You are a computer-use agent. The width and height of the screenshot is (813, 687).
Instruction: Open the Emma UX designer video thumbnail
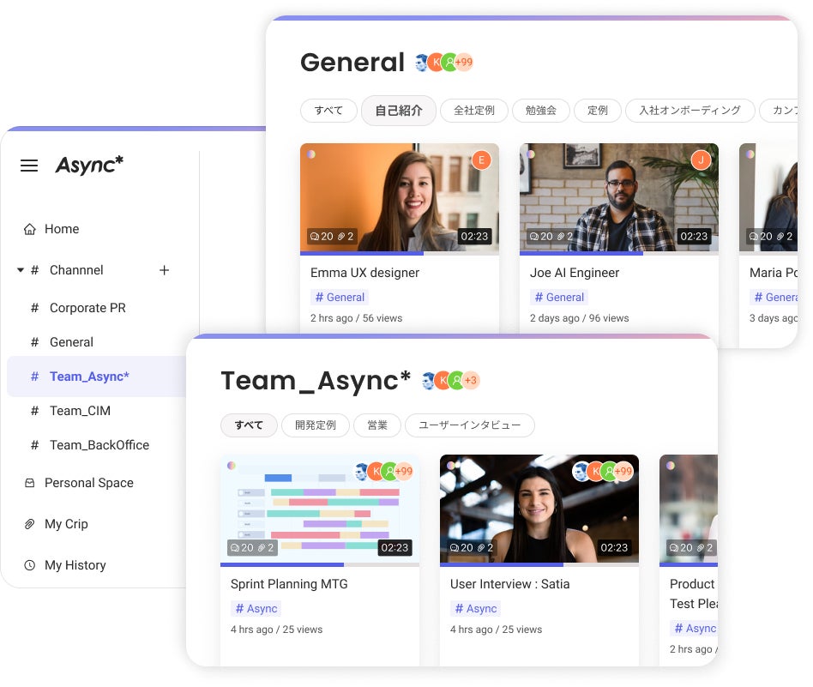400,197
